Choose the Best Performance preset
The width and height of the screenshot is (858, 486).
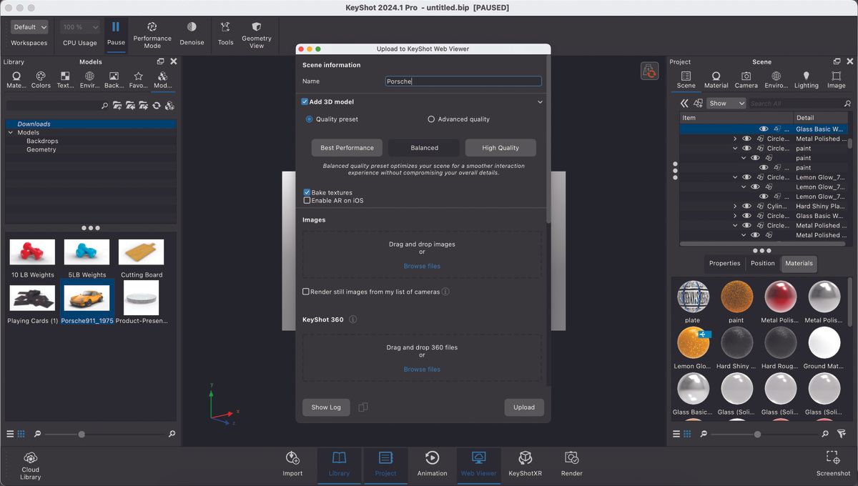point(347,148)
